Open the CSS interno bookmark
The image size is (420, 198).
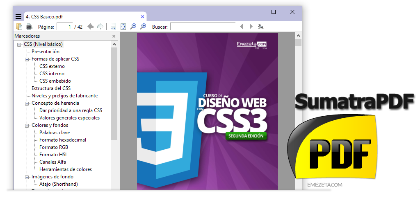click(x=52, y=74)
